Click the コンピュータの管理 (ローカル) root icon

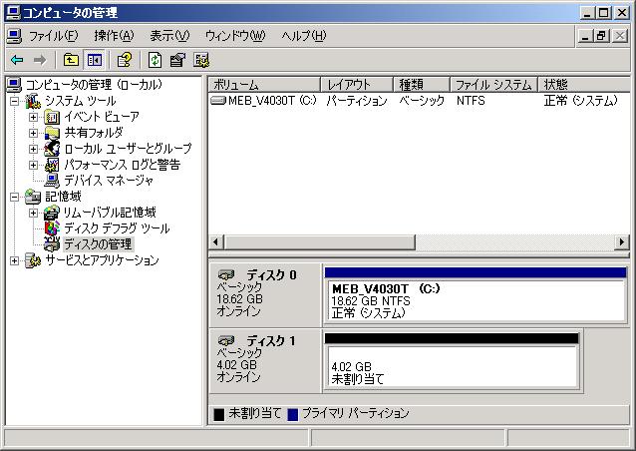point(14,85)
